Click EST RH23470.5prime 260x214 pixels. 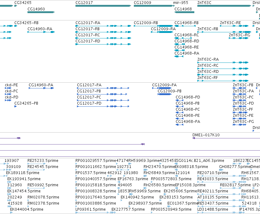pyautogui.click(x=159, y=167)
